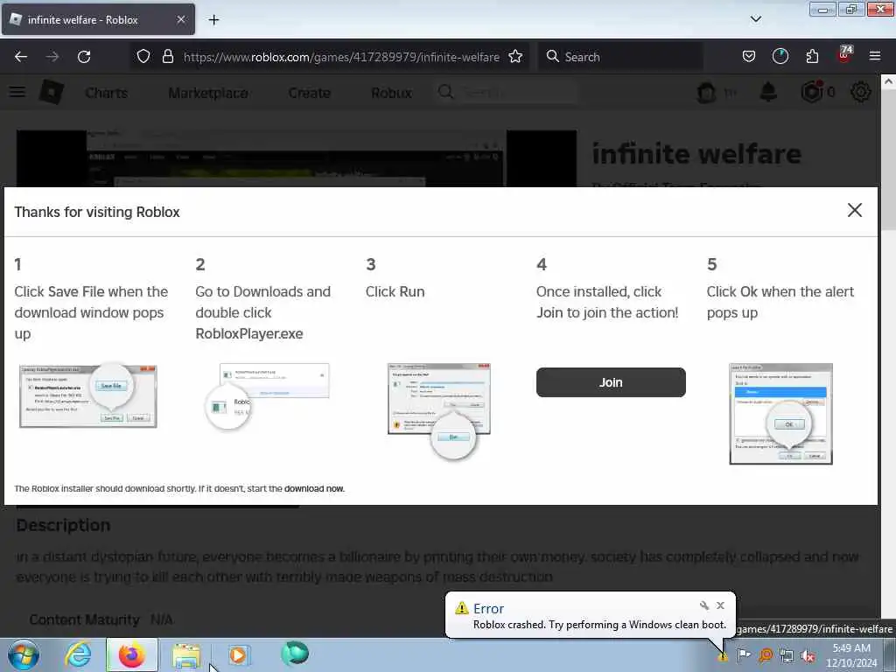
Task: Click the RobloxPlayer.exe downloads thumbnail
Action: click(x=268, y=396)
